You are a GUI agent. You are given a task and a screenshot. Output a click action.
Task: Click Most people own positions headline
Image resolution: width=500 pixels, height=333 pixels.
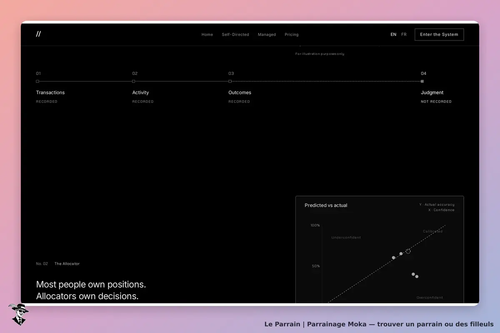coord(91,285)
